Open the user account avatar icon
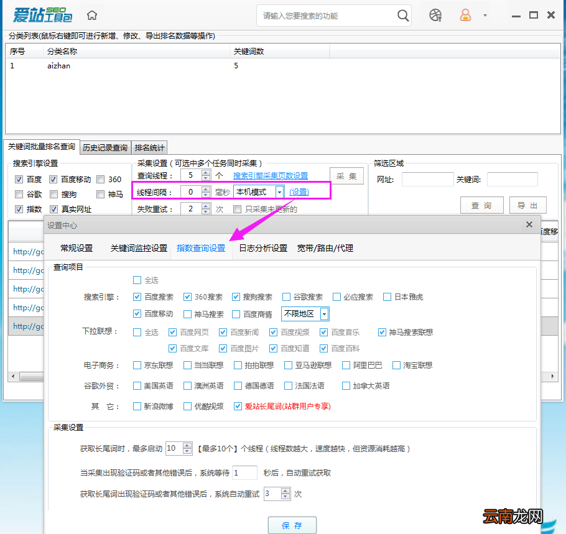Image resolution: width=566 pixels, height=534 pixels. coord(465,15)
